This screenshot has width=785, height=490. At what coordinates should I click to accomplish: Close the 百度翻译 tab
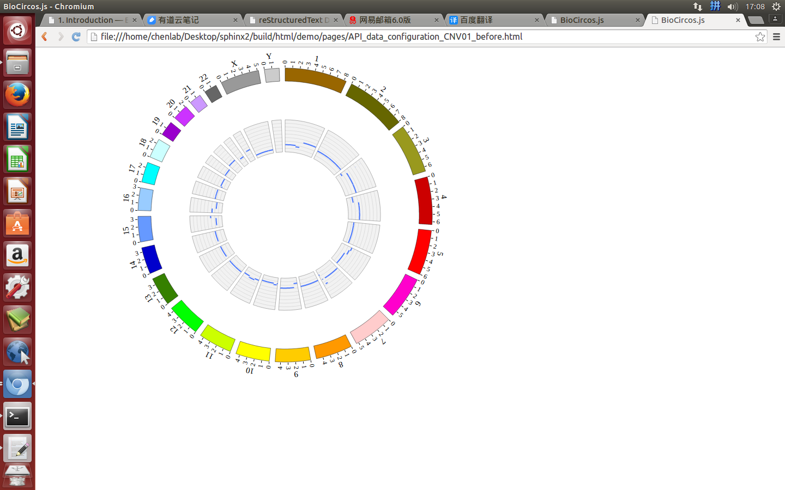coord(537,20)
